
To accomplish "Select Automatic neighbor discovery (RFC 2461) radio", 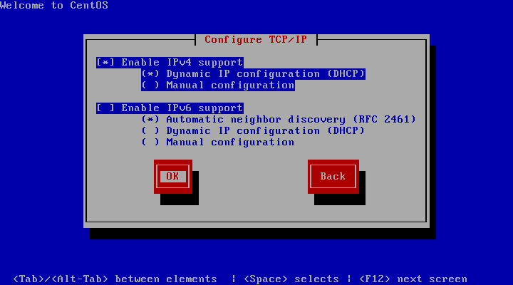I will tap(279, 120).
